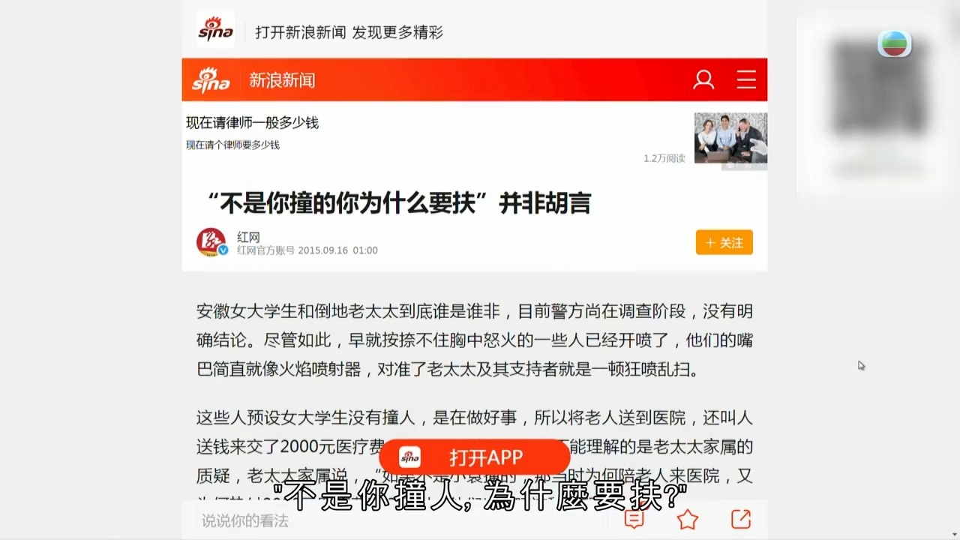Favorite the article with star icon
The height and width of the screenshot is (540, 960).
(688, 519)
